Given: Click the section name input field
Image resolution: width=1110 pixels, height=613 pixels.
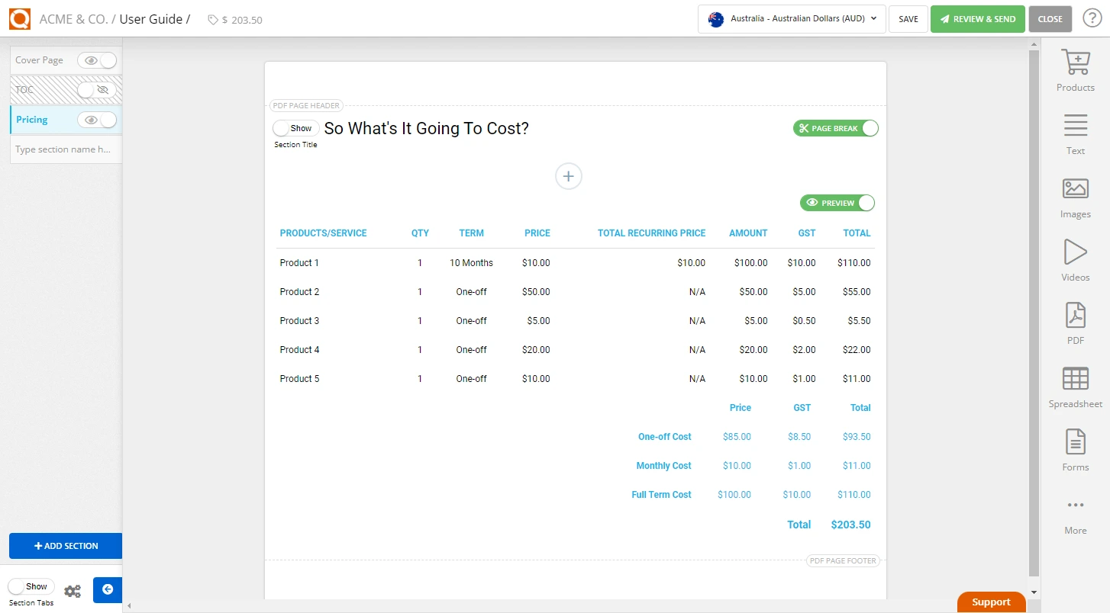Looking at the screenshot, I should (x=66, y=149).
